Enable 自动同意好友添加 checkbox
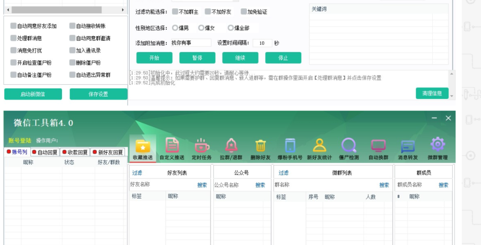The width and height of the screenshot is (481, 245). pyautogui.click(x=13, y=26)
